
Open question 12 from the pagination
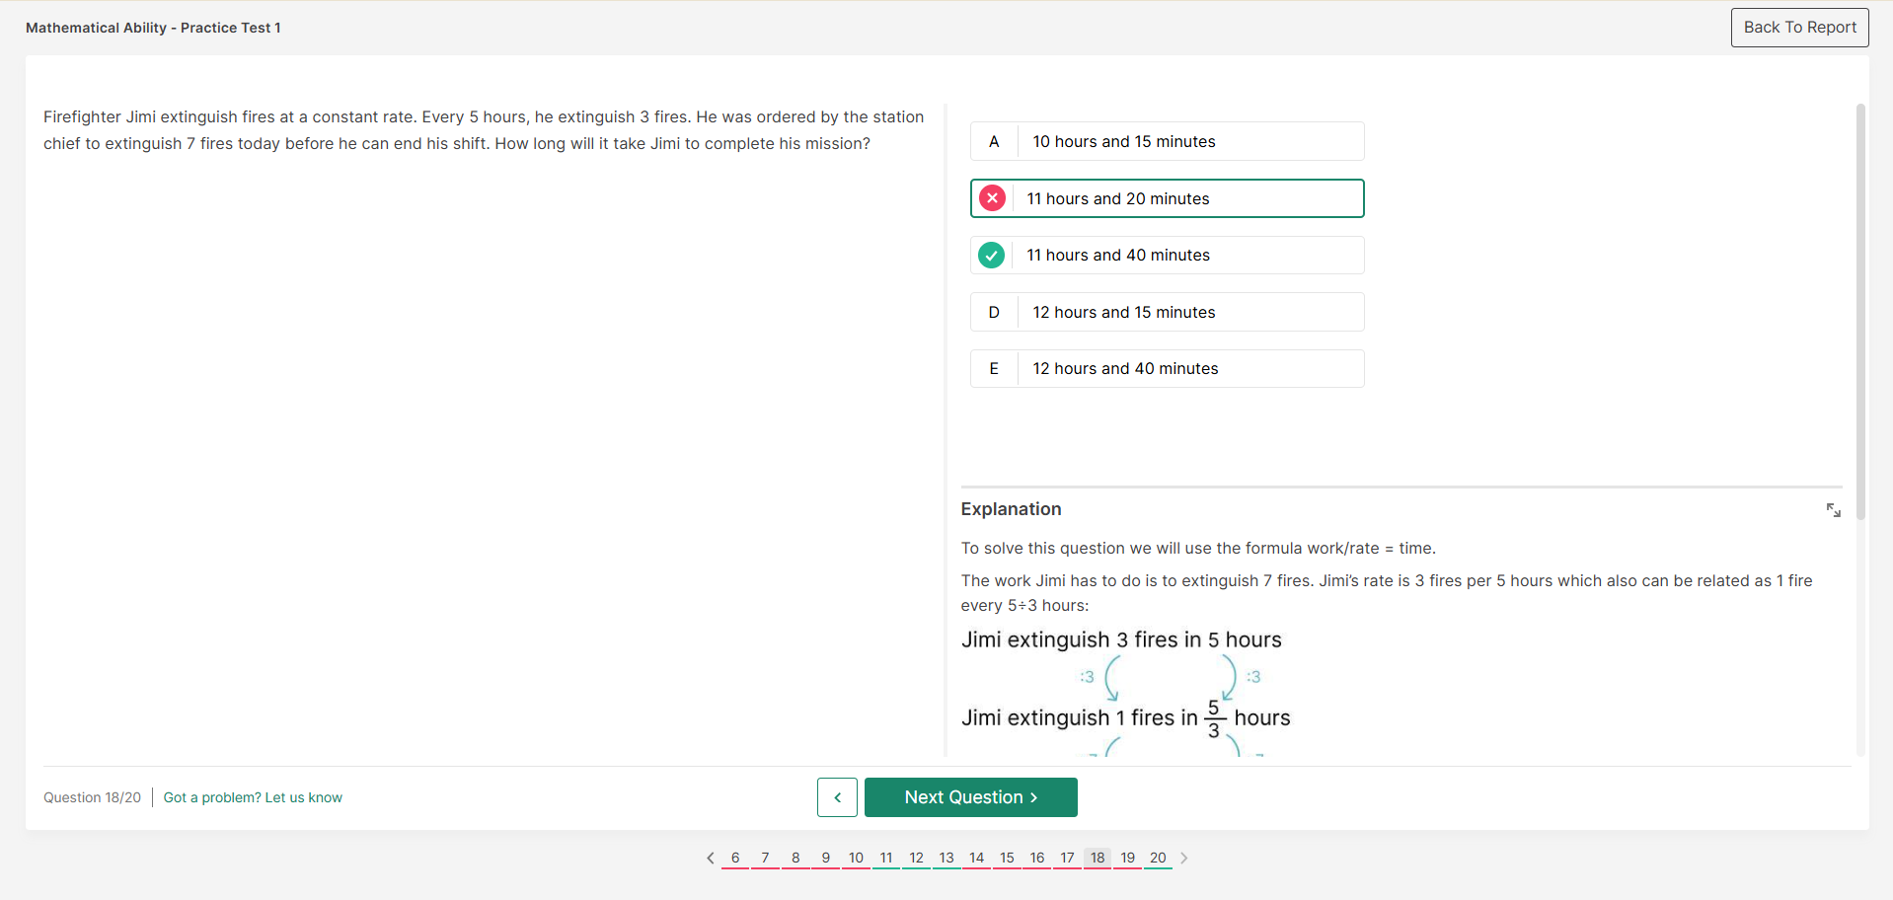(x=916, y=858)
